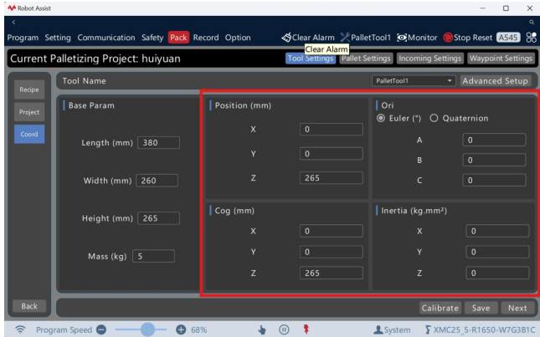
Task: Click the Ori C angle input field
Action: pyautogui.click(x=494, y=180)
